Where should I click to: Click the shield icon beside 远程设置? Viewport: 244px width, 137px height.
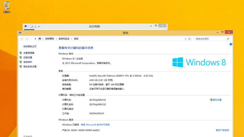click(x=21, y=57)
